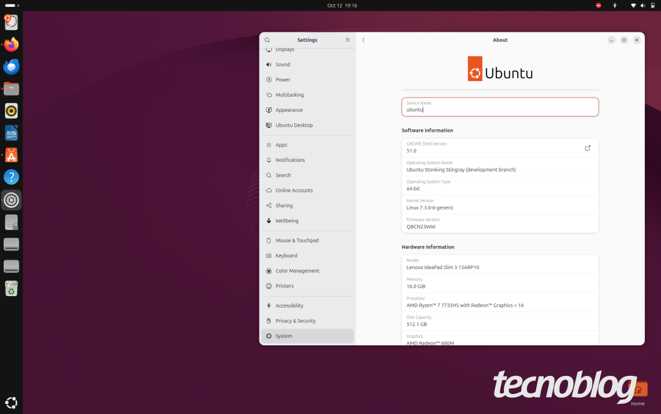Click the Disk Capacity 512.1 GB row
Viewport: 661px width, 414px height.
tap(500, 321)
